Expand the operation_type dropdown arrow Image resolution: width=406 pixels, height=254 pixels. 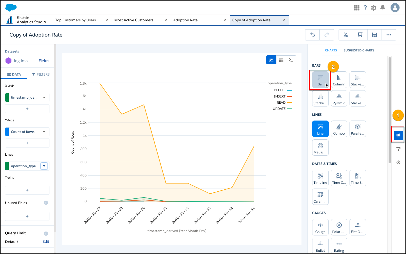click(44, 166)
